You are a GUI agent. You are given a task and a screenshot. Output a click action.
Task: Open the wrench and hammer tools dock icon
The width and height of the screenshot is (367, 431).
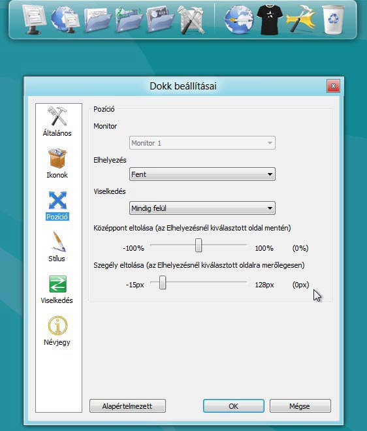coord(191,20)
